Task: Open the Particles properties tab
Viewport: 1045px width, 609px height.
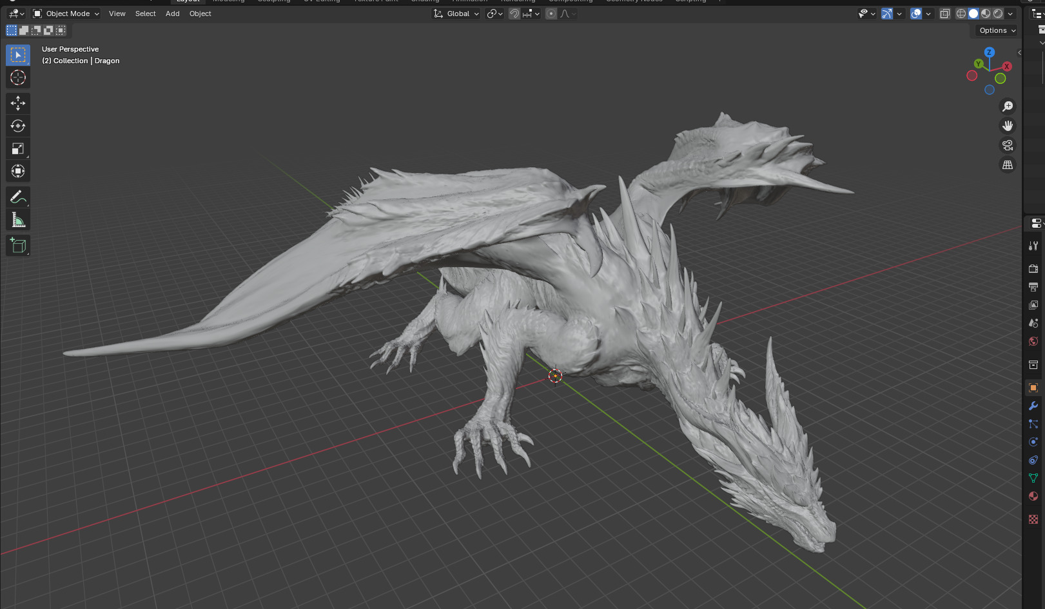Action: click(x=1033, y=424)
